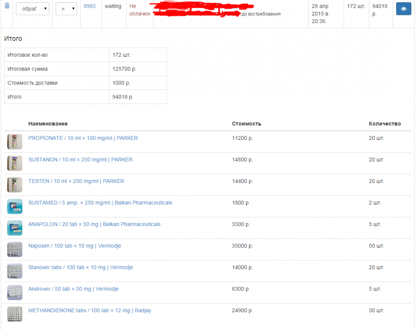Click the ANAPOLON box thumbnail
The image size is (417, 330).
tap(14, 228)
